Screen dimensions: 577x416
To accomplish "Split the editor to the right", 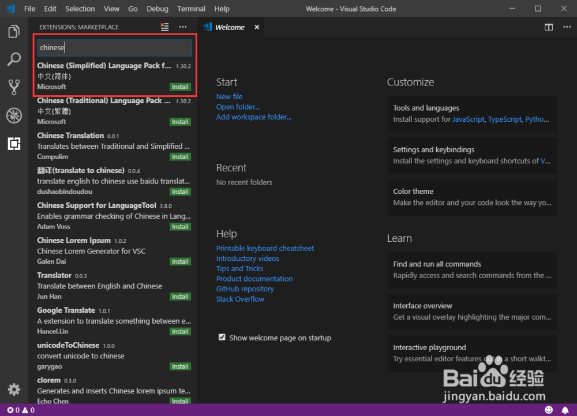I will tap(548, 27).
